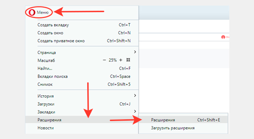Click Загрузить расширения submenu item
This screenshot has width=254, height=139.
click(183, 128)
